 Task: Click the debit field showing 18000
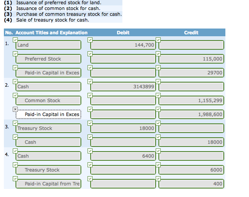123,128
